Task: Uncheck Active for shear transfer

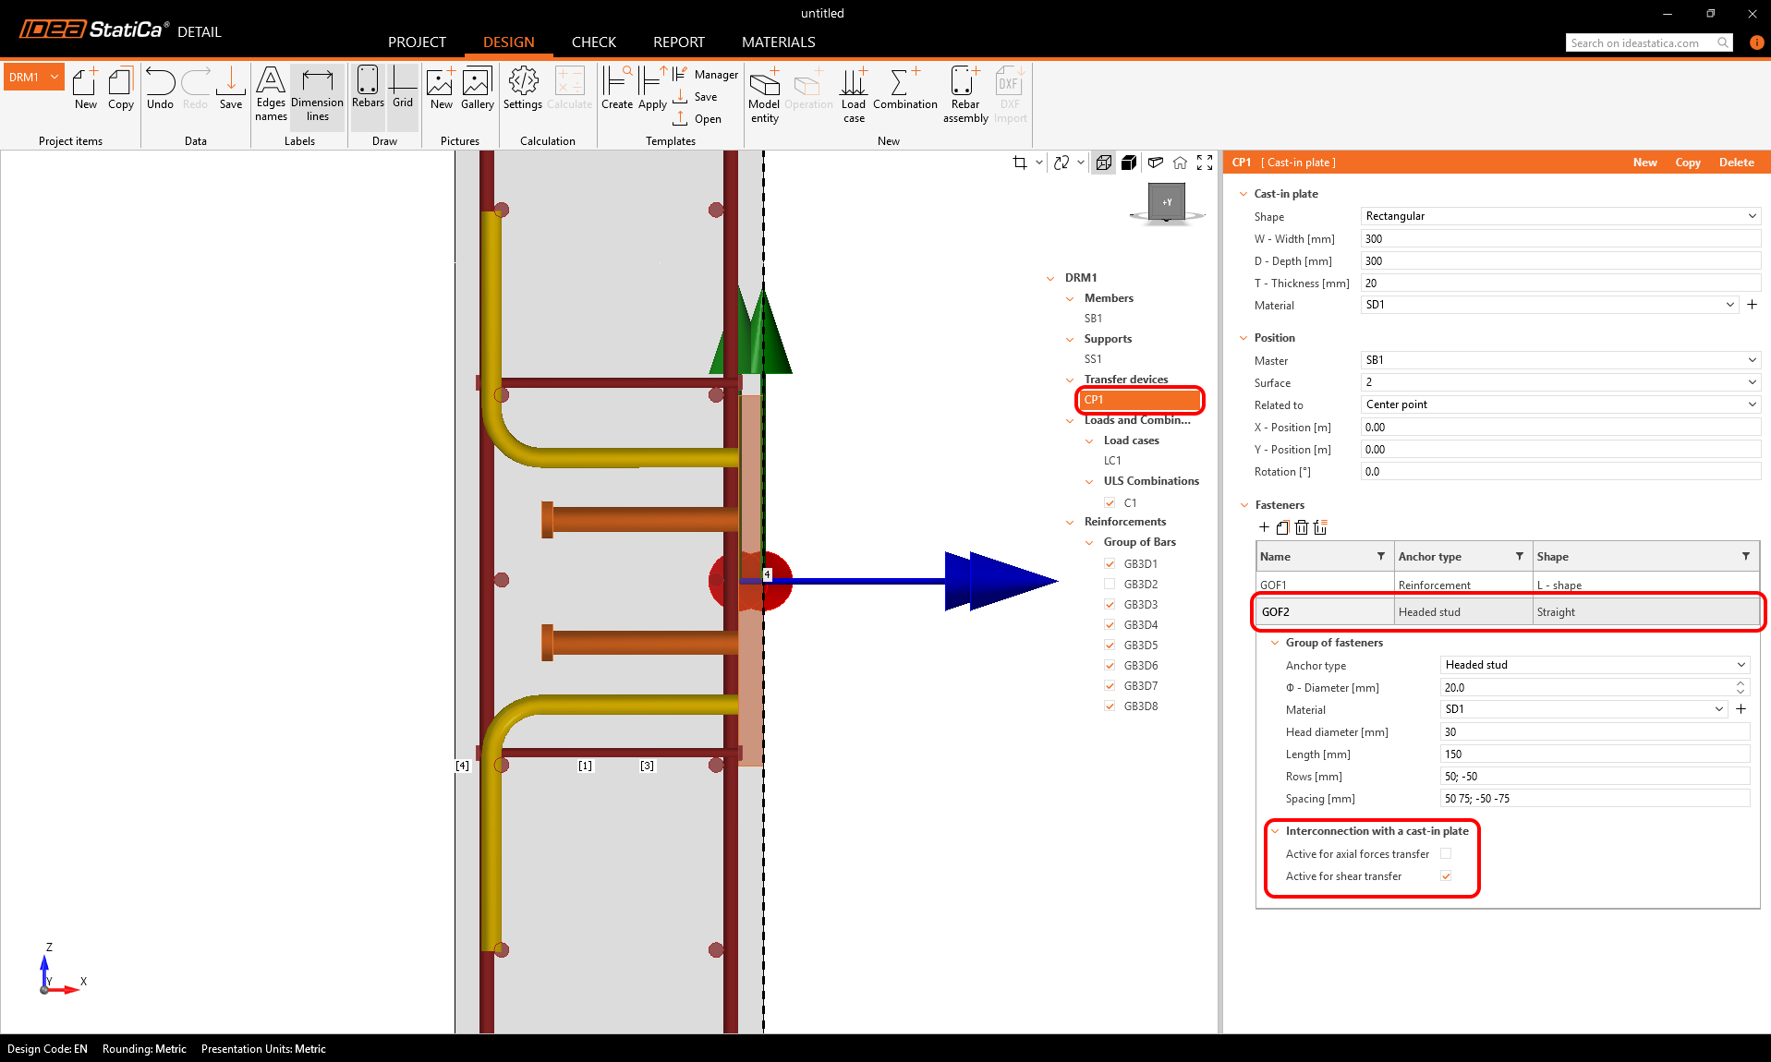Action: click(1446, 876)
